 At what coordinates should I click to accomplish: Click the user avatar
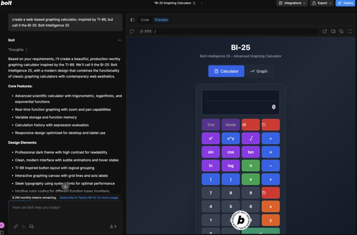click(2, 225)
